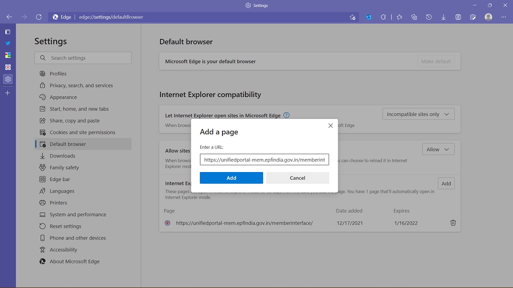Image resolution: width=513 pixels, height=288 pixels.
Task: Click Internet Explorer compatibility heading
Action: pyautogui.click(x=210, y=95)
